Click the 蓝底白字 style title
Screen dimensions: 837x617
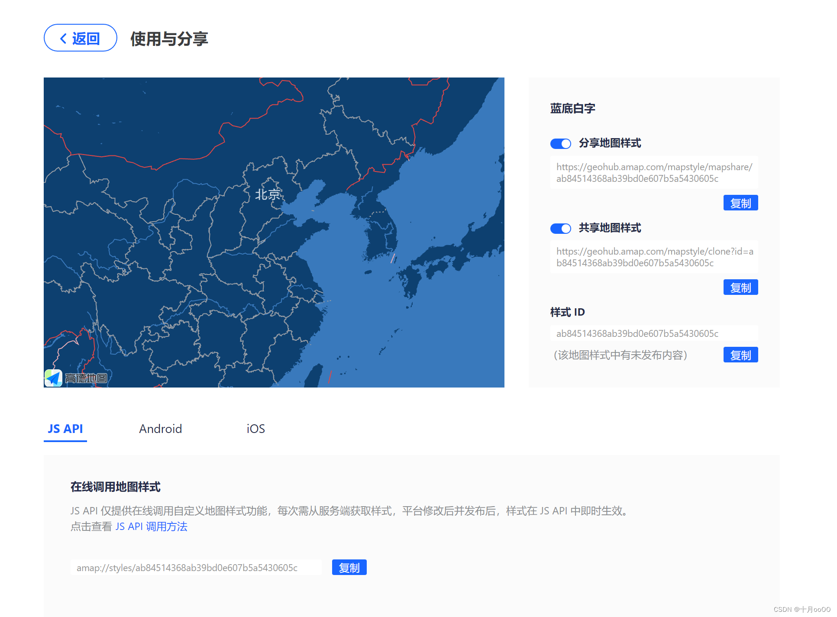pyautogui.click(x=572, y=108)
